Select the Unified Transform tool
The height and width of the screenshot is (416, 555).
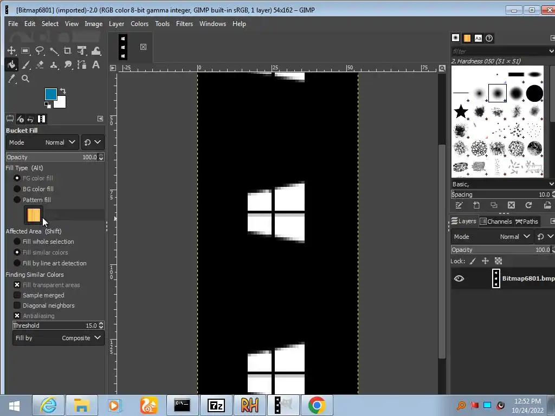pos(82,51)
